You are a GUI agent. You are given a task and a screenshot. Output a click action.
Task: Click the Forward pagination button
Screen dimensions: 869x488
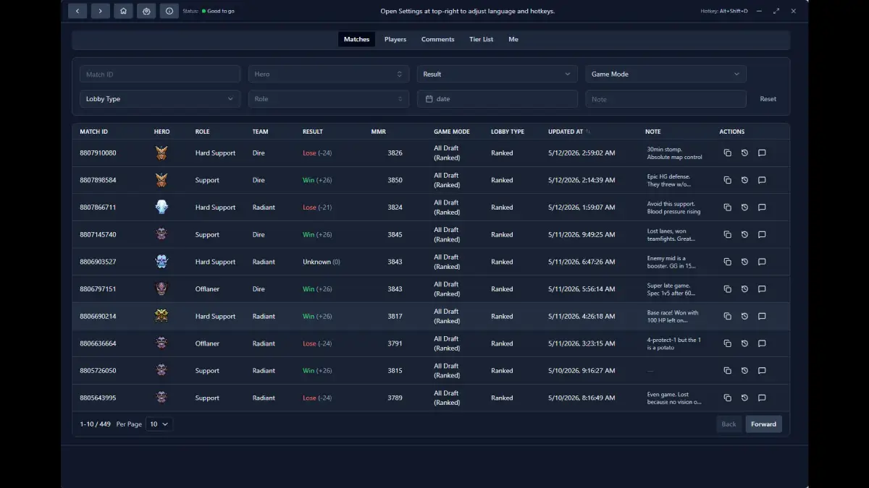763,424
